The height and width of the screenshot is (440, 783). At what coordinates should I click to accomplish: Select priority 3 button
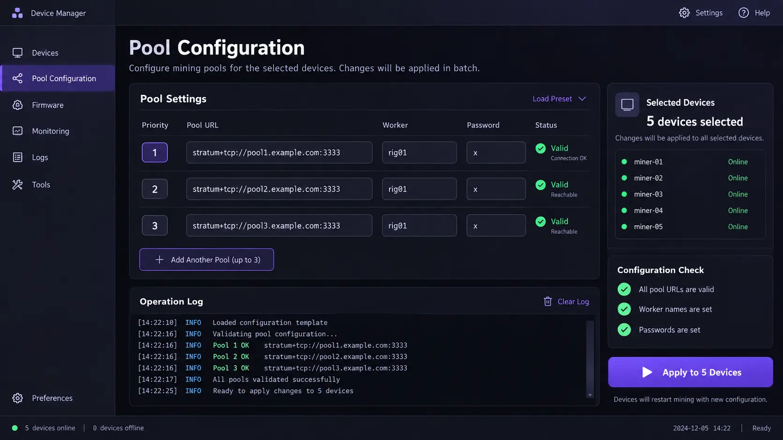(155, 225)
